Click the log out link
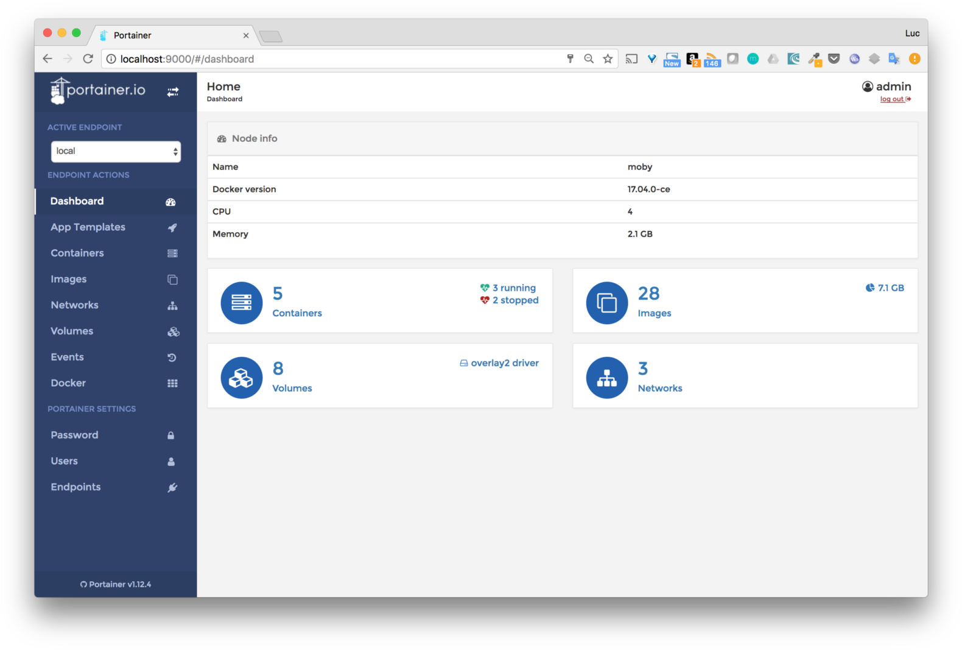The height and width of the screenshot is (650, 962). (x=893, y=99)
